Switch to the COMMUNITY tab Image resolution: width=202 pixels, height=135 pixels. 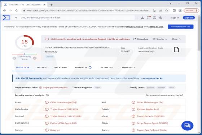click(128, 67)
